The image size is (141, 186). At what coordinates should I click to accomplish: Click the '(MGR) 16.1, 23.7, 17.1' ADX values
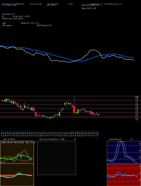30,23
